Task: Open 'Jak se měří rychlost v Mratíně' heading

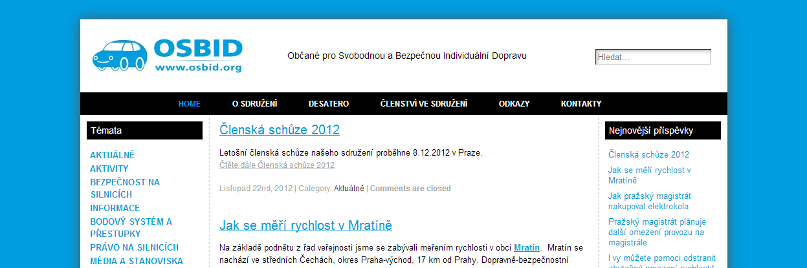Action: [x=305, y=225]
